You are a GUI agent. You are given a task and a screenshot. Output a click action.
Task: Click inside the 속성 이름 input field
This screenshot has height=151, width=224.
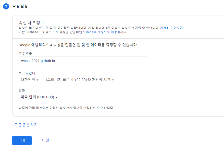click(82, 61)
